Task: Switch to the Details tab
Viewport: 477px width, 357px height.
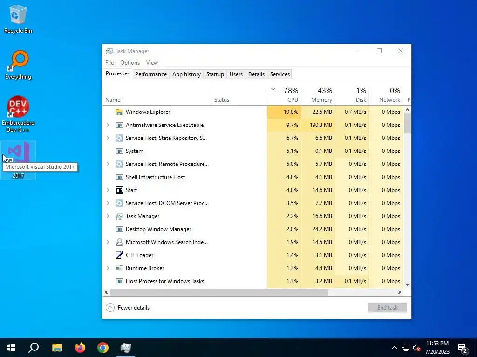Action: (x=257, y=74)
